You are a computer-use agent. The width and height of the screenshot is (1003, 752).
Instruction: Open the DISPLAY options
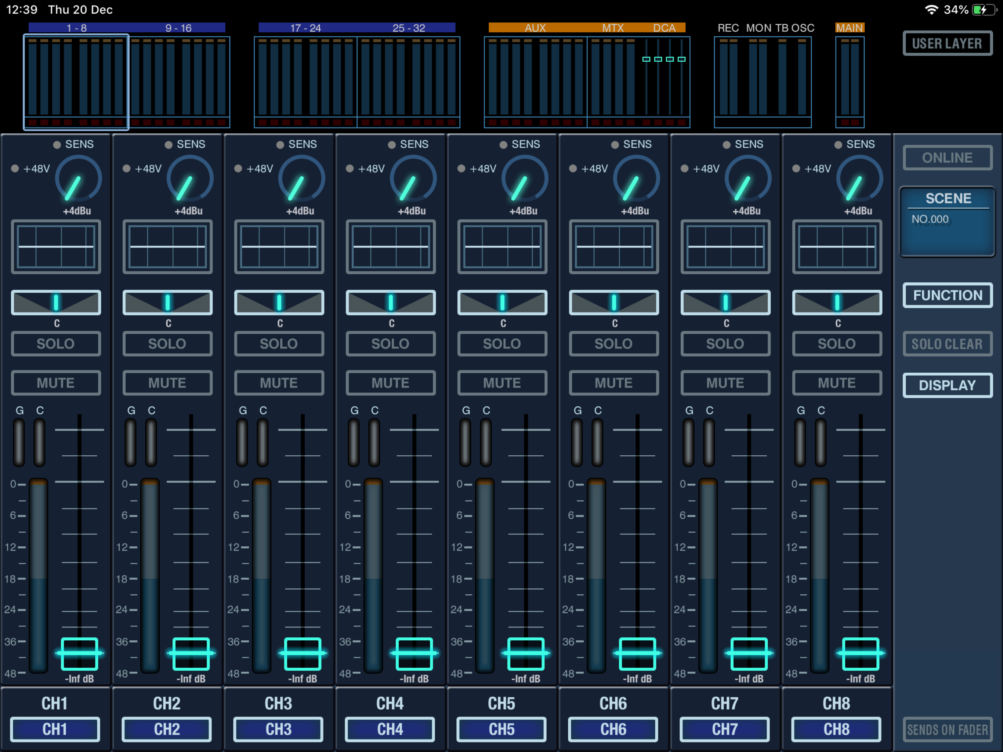click(947, 385)
